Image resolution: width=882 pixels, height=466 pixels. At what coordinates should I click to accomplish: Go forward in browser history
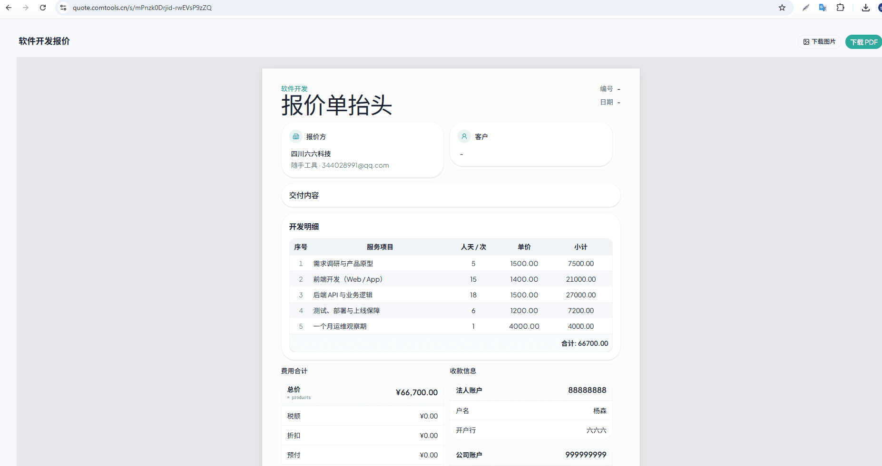[x=26, y=8]
